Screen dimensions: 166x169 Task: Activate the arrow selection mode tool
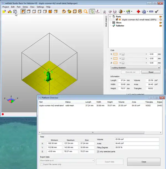(x=92, y=12)
